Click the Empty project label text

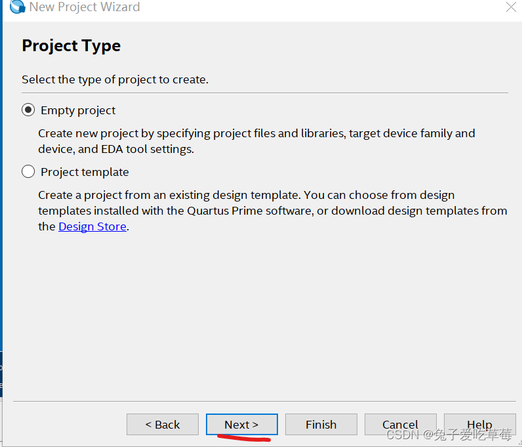[x=78, y=110]
